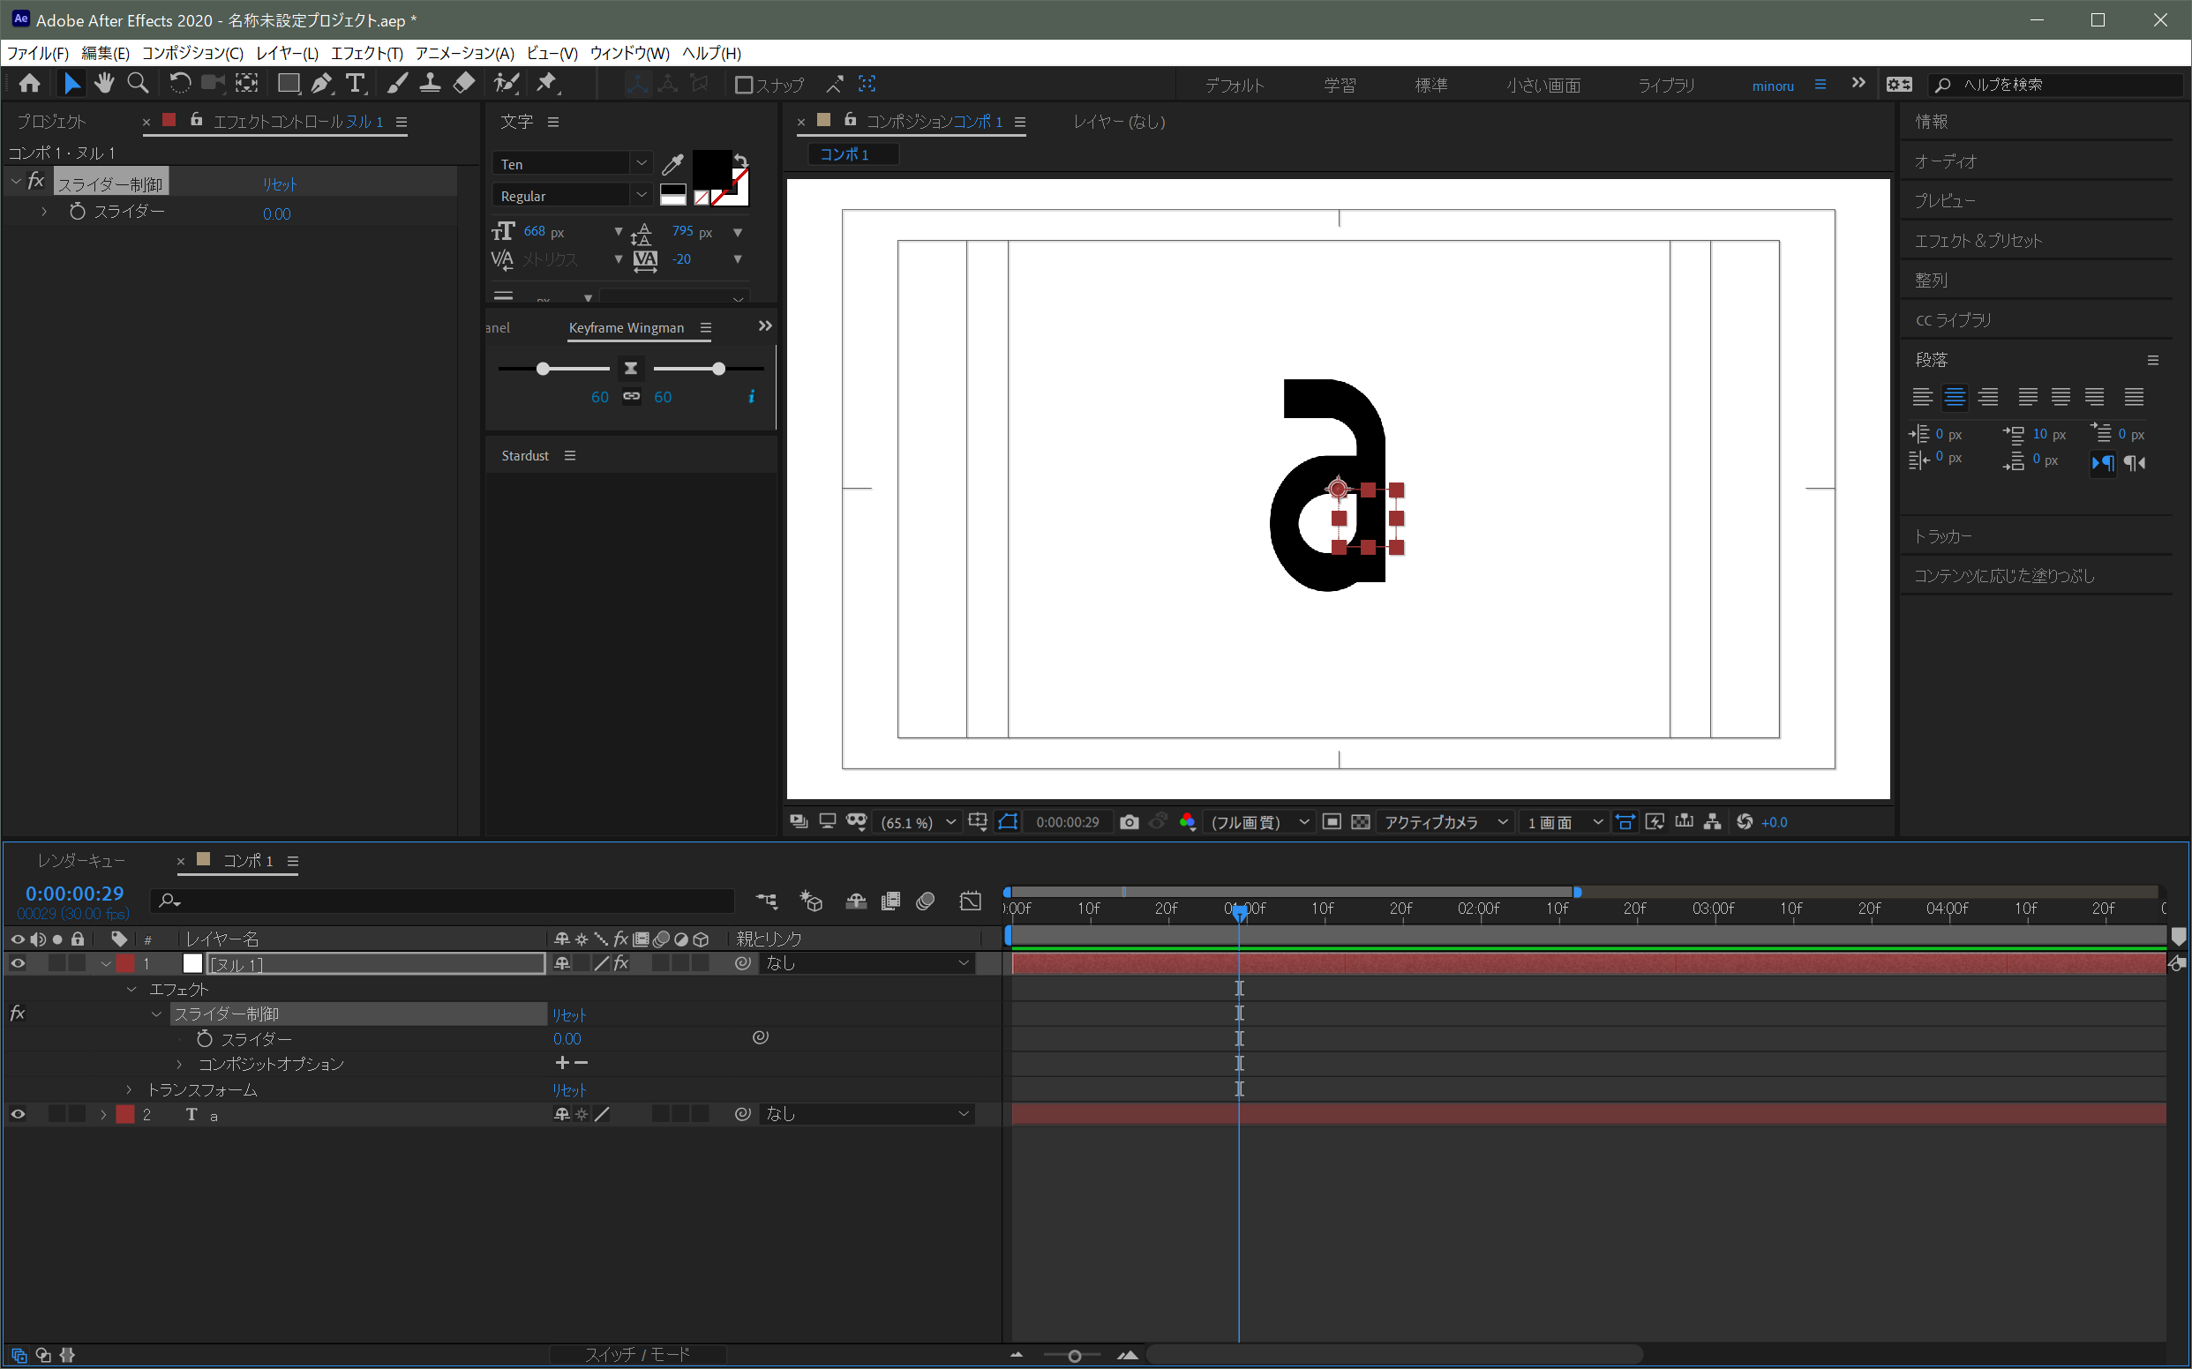
Task: Open the 1画面 view layout dropdown
Action: (x=1565, y=822)
